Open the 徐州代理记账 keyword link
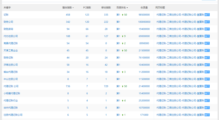The height and width of the screenshot is (120, 219). click(x=11, y=108)
